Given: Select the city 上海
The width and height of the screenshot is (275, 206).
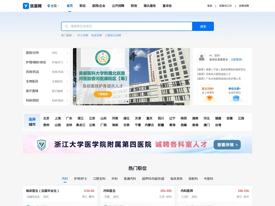Looking at the screenshot, I should point(58,118).
